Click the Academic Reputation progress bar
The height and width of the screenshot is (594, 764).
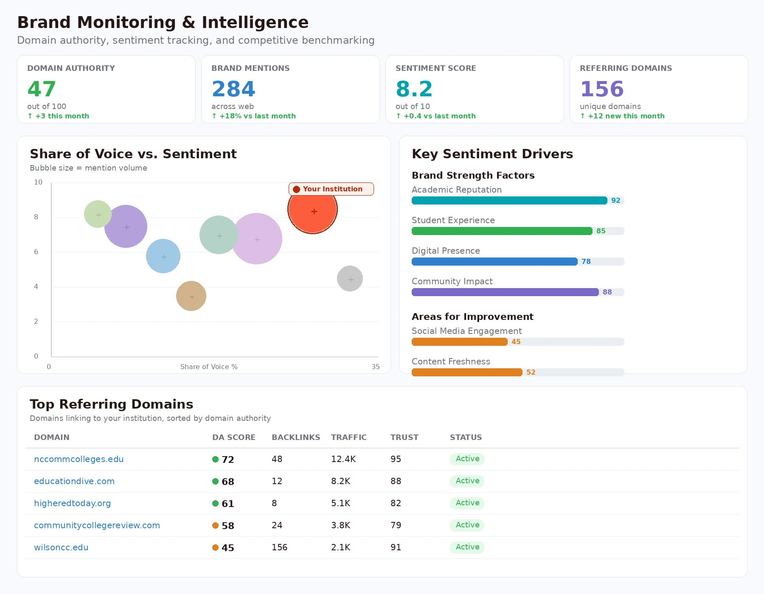509,201
